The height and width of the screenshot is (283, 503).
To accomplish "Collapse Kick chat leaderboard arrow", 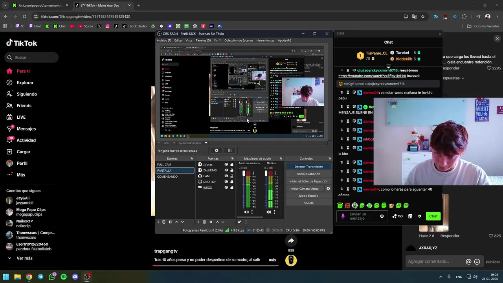I will (x=388, y=66).
